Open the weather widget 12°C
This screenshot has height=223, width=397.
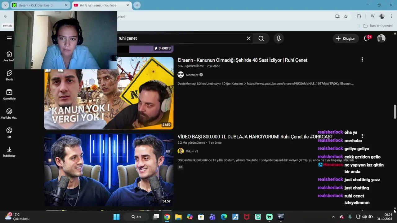pos(18,216)
